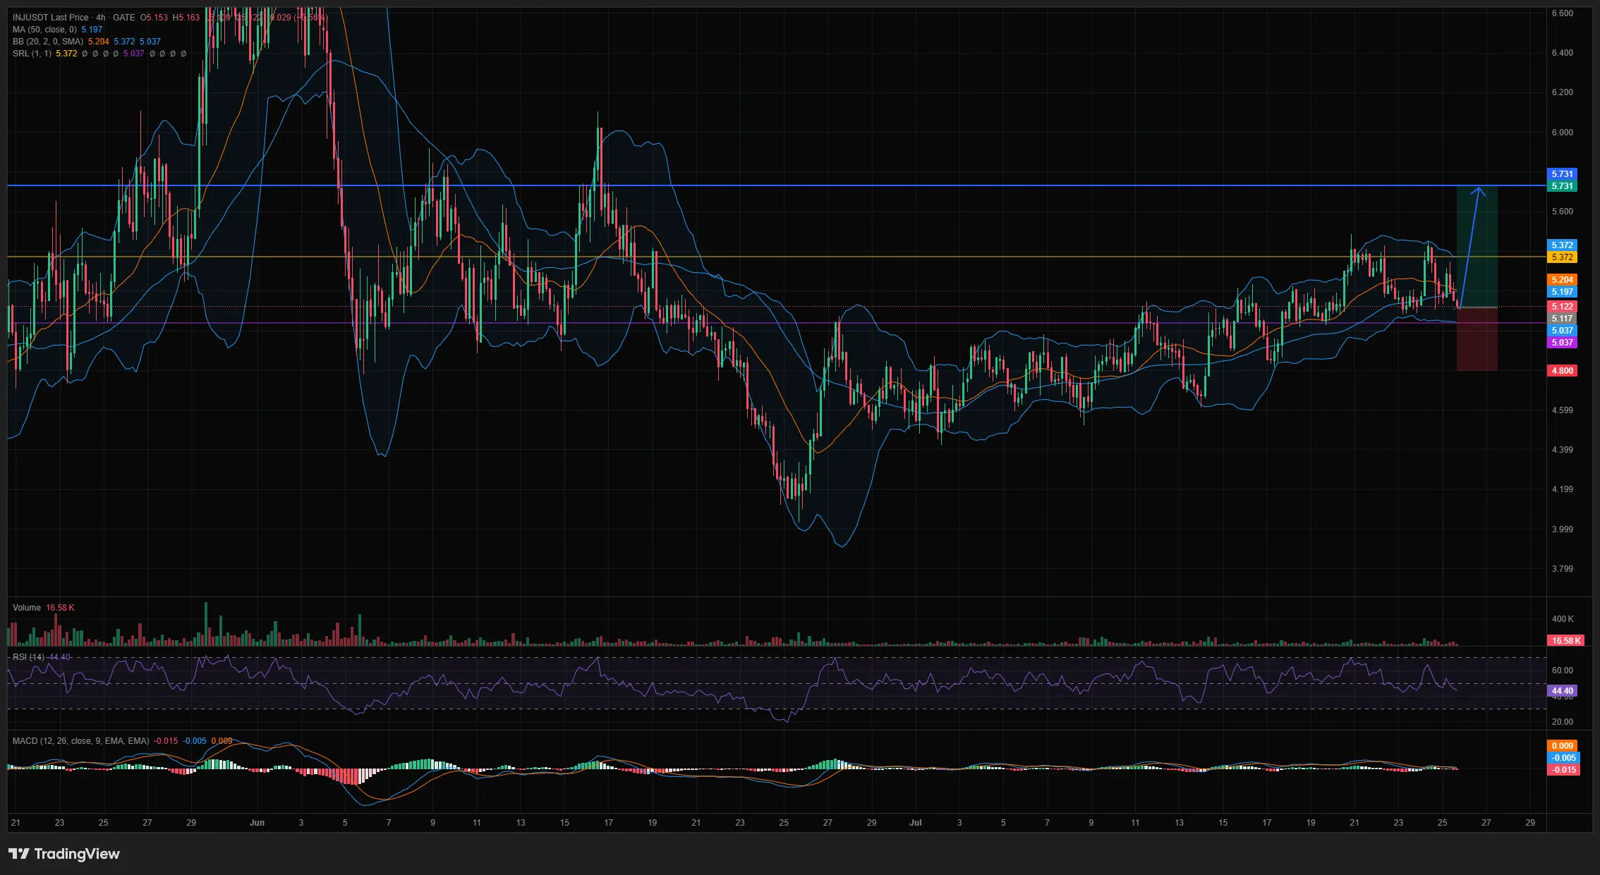
Task: Select the purple 44.40 RSI value tag
Action: [x=1563, y=691]
